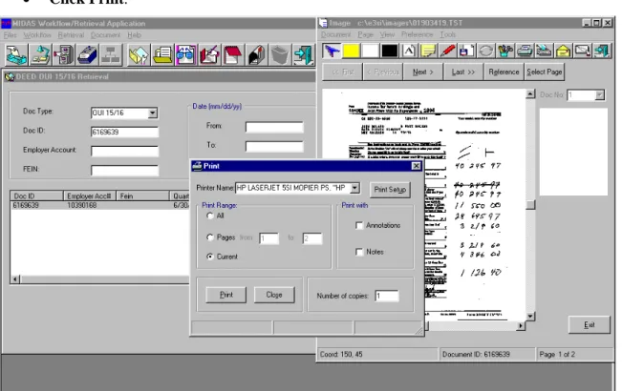622x391 pixels.
Task: Expand the Doc Type combo box
Action: click(152, 113)
